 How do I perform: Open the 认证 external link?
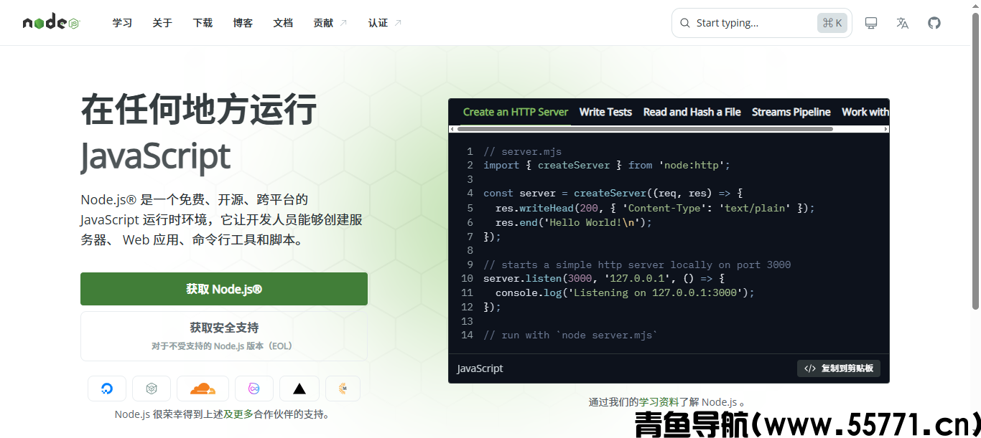[385, 23]
